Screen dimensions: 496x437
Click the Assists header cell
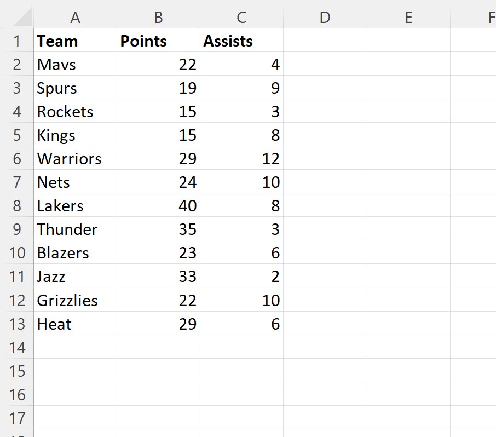[241, 41]
